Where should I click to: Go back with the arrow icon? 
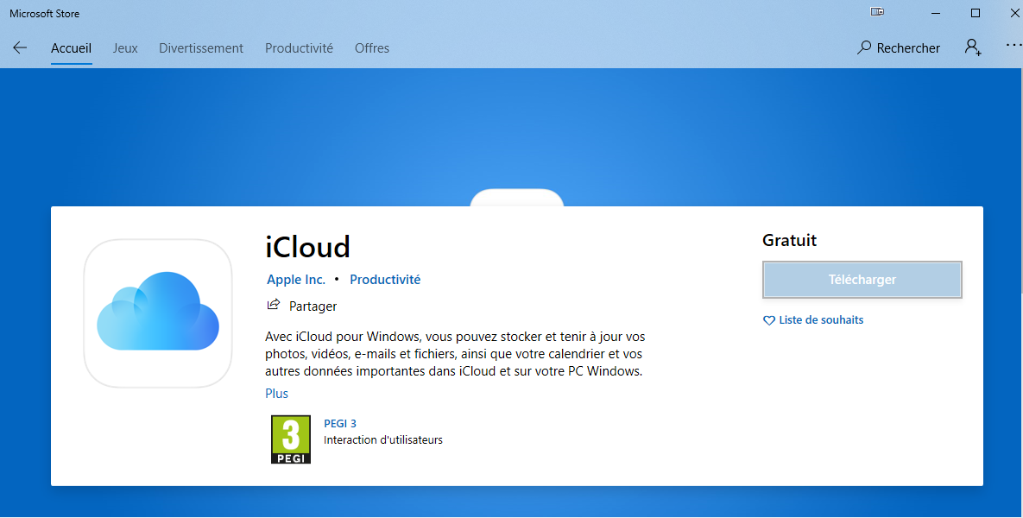pos(20,47)
